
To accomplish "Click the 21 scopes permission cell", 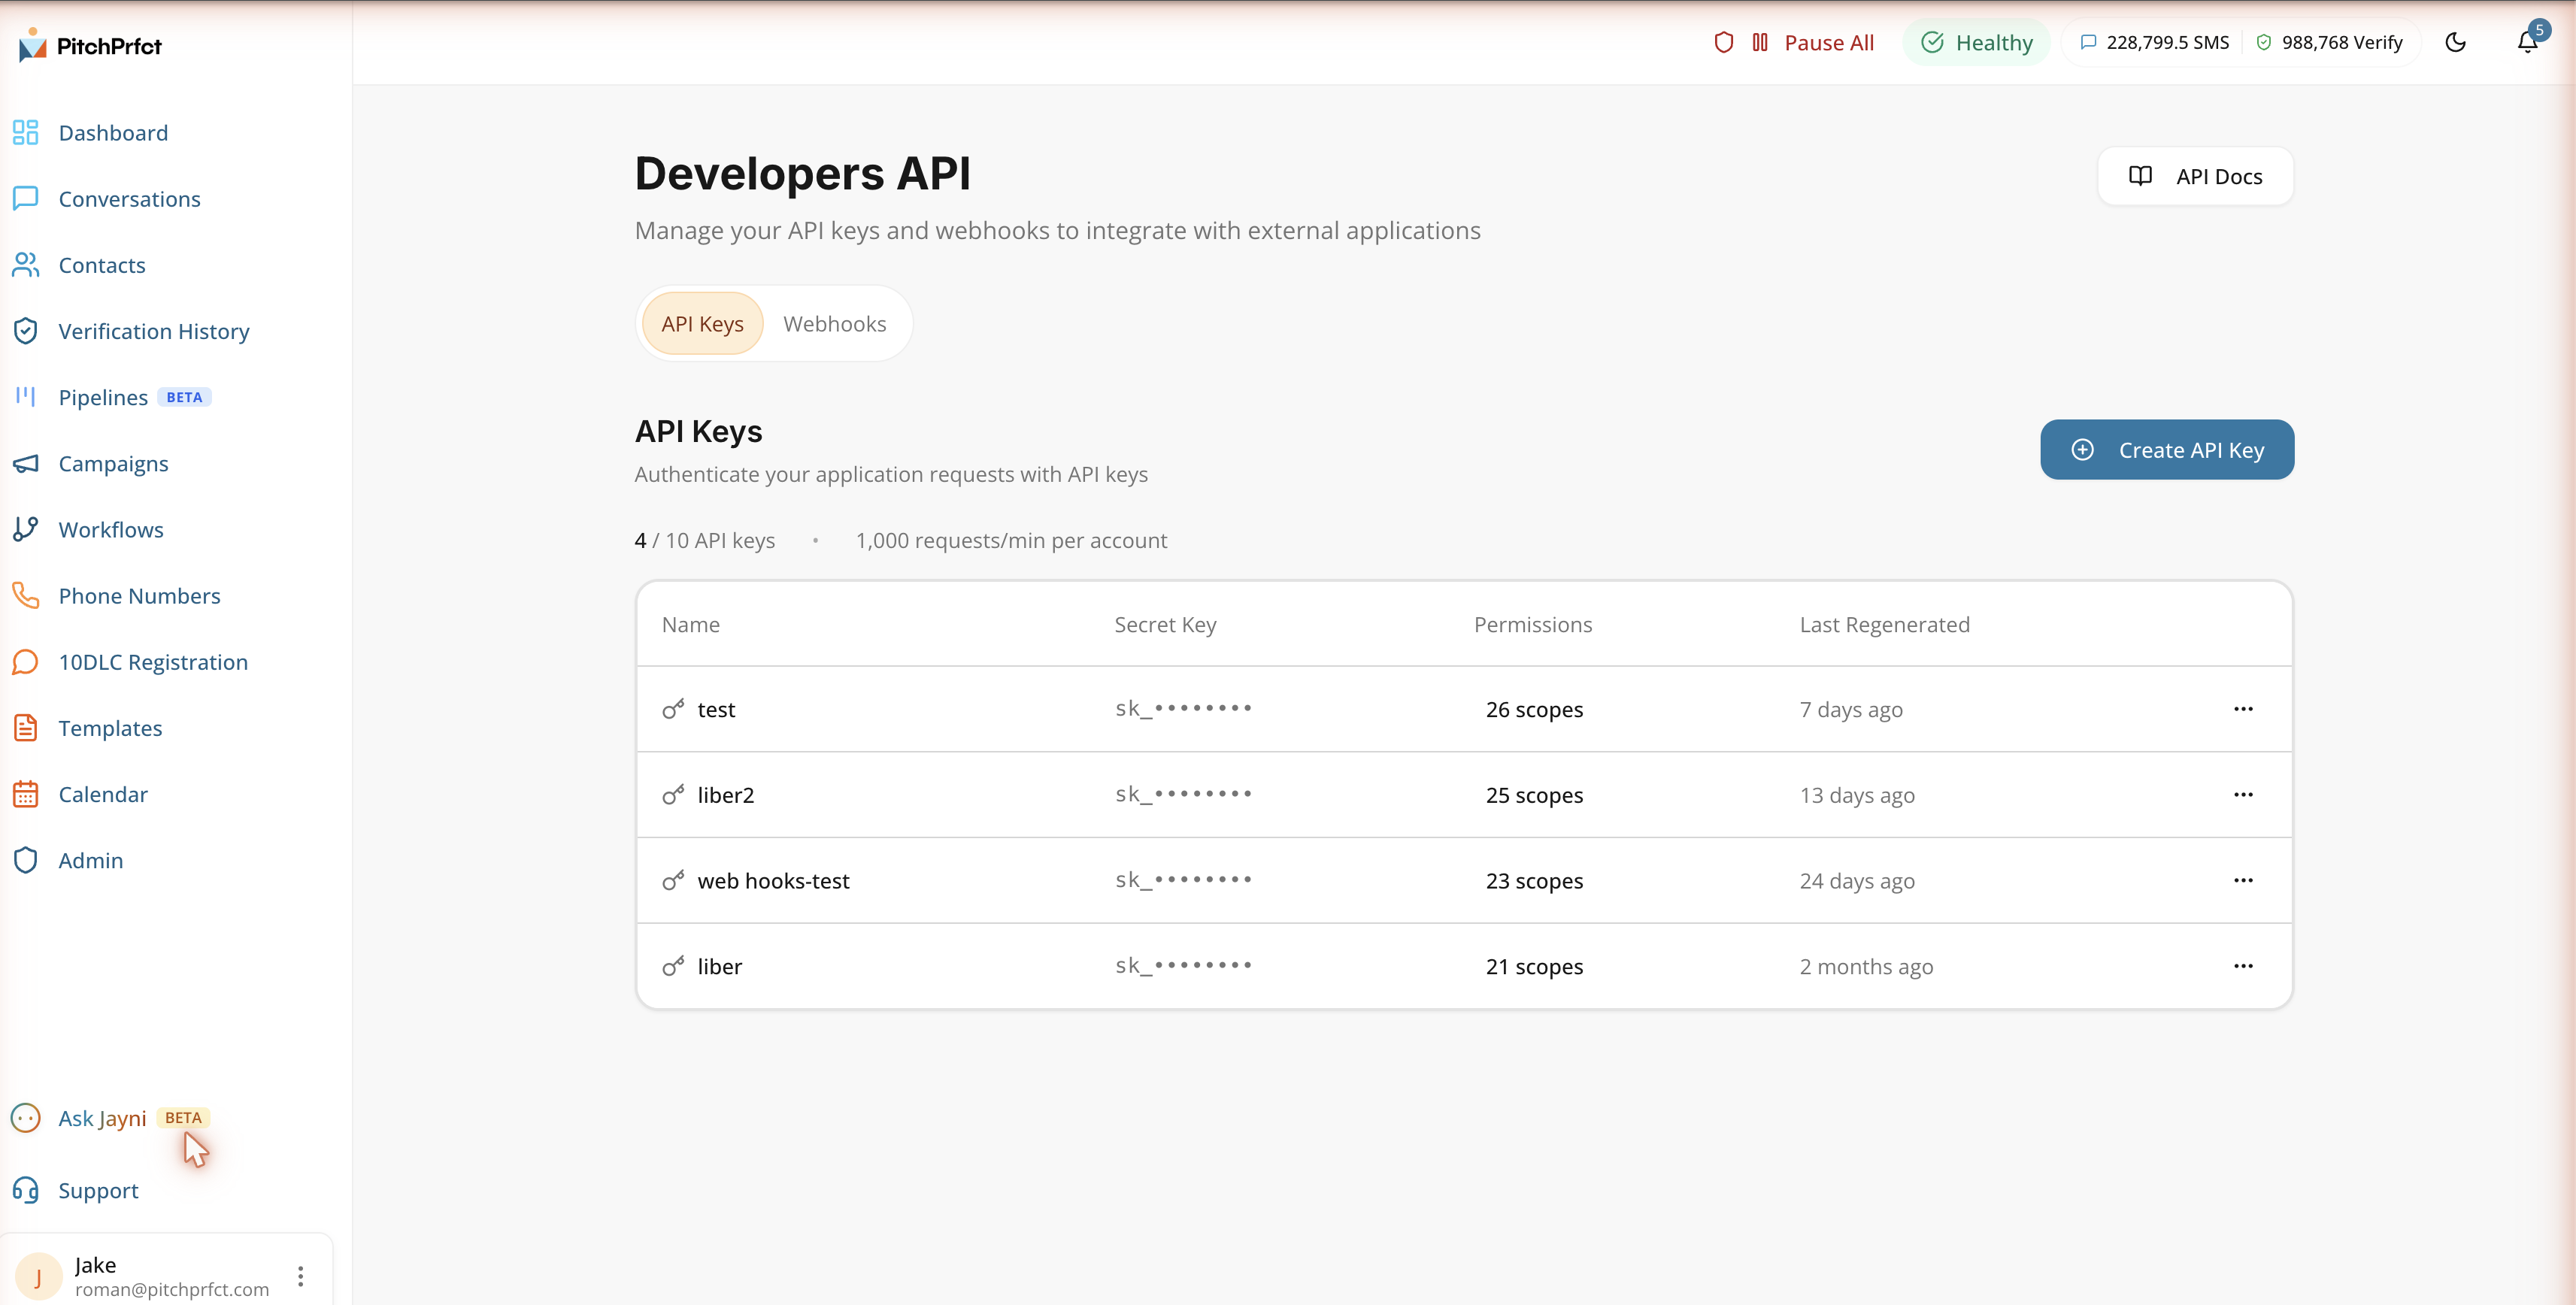I will 1534,966.
